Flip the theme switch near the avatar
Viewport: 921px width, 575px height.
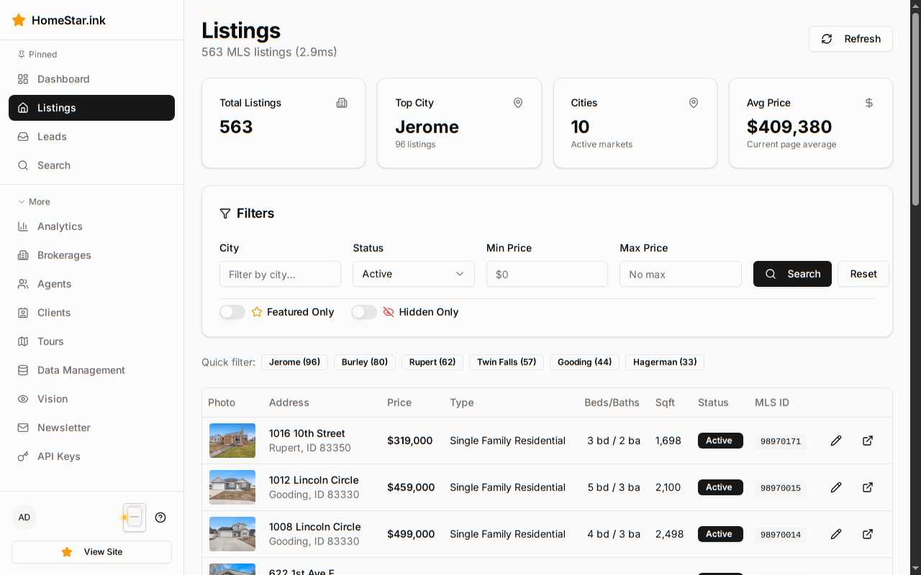(x=134, y=517)
